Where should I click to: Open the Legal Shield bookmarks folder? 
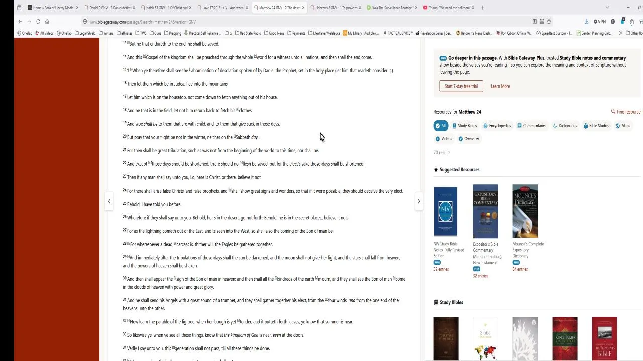[x=85, y=33]
